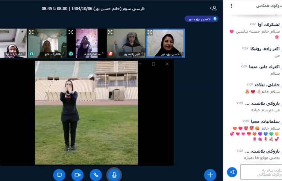282x181 pixels.
Task: Expand طاهری webcam to fullscreen
Action: click(x=31, y=32)
